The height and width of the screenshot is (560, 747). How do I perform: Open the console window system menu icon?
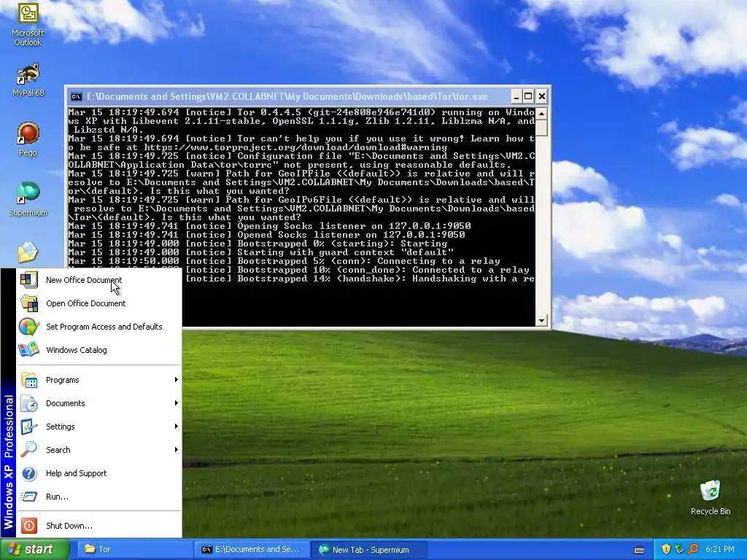76,97
